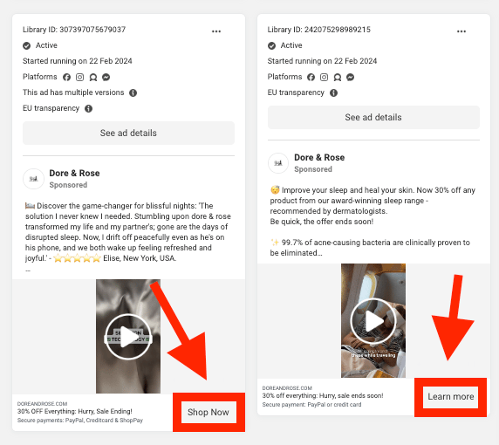Click 'Started running on 22 Feb 2024' in left ad
Image resolution: width=499 pixels, height=445 pixels.
click(78, 61)
